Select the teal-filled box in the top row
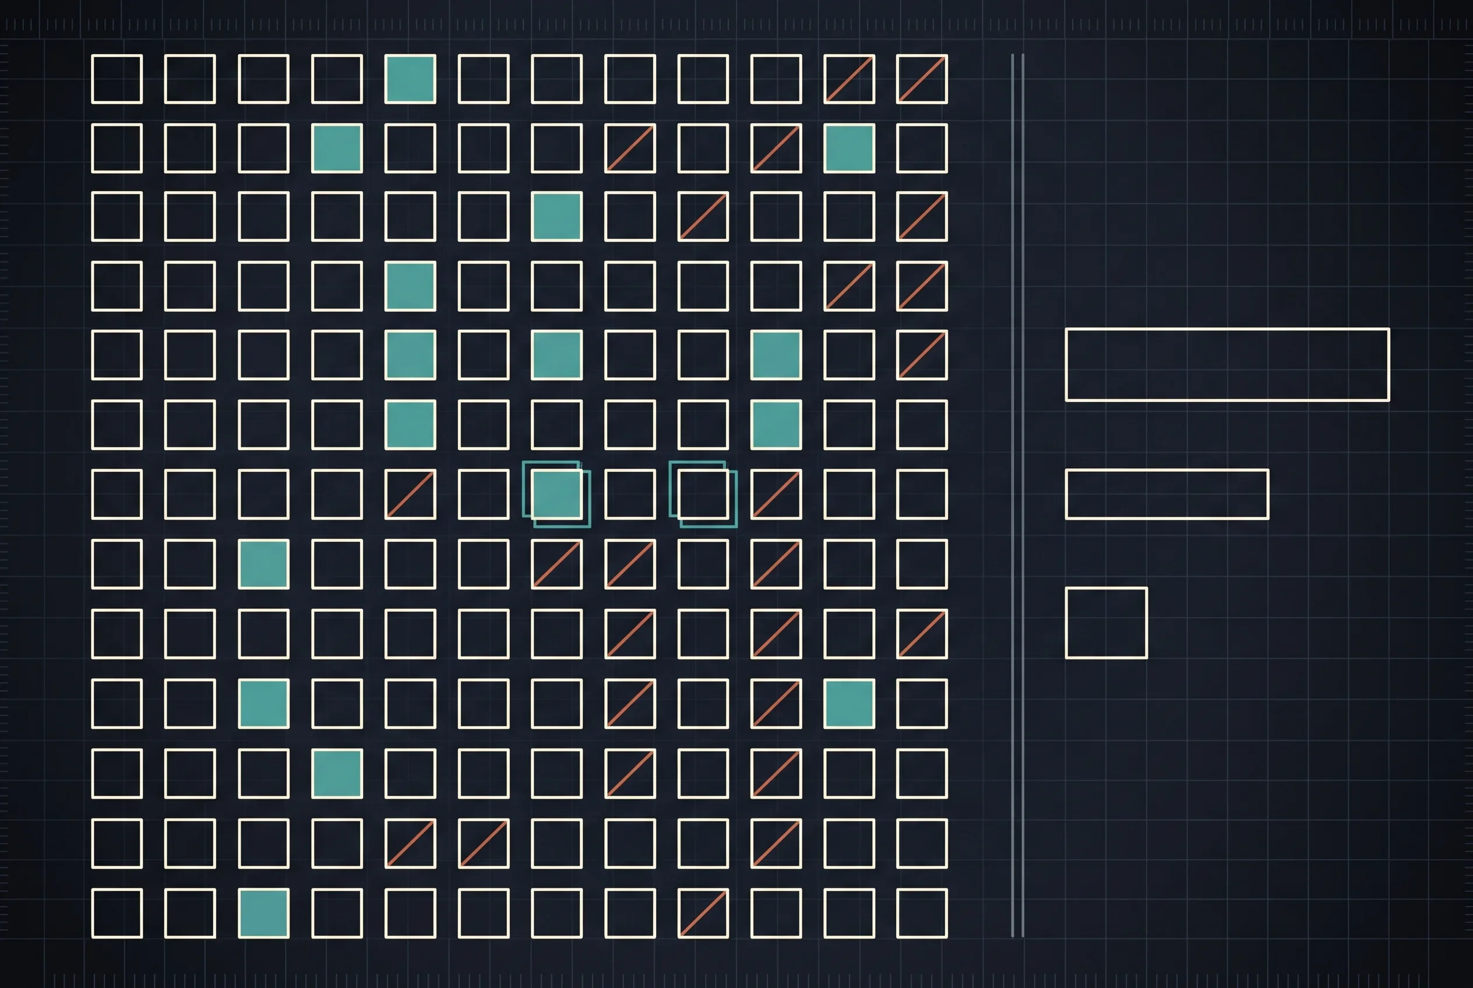 (x=410, y=79)
